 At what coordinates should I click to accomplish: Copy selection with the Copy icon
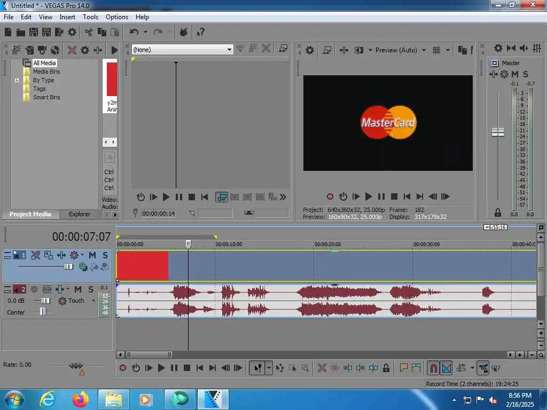point(102,33)
